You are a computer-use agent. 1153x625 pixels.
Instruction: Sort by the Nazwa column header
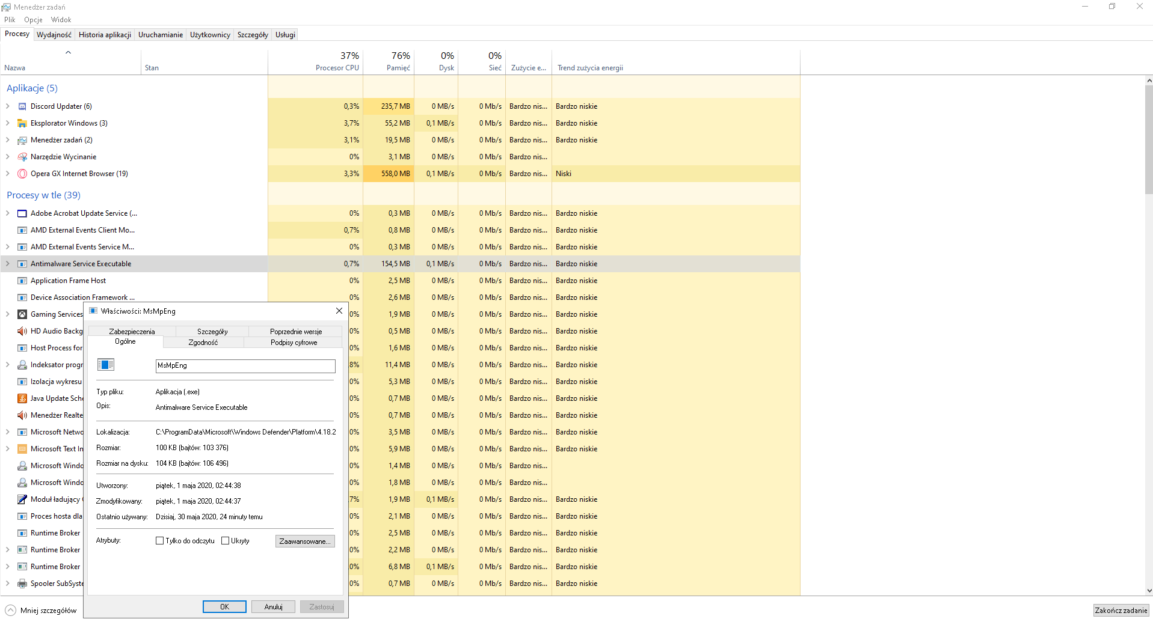70,61
